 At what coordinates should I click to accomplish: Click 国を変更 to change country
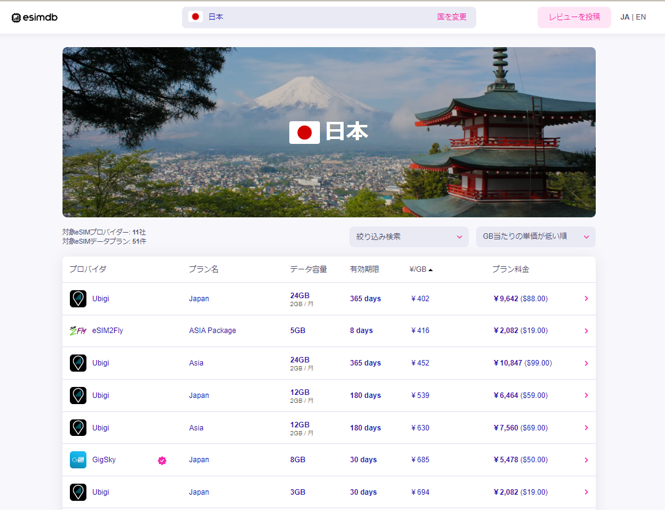(452, 17)
